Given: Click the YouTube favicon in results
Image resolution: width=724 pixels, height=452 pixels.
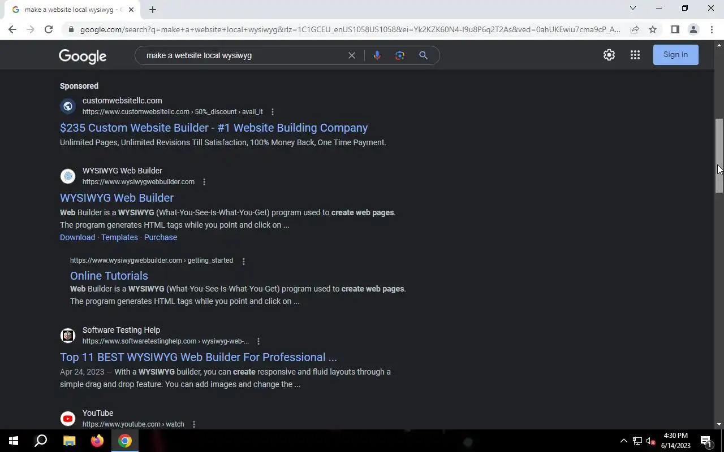Looking at the screenshot, I should (x=68, y=419).
